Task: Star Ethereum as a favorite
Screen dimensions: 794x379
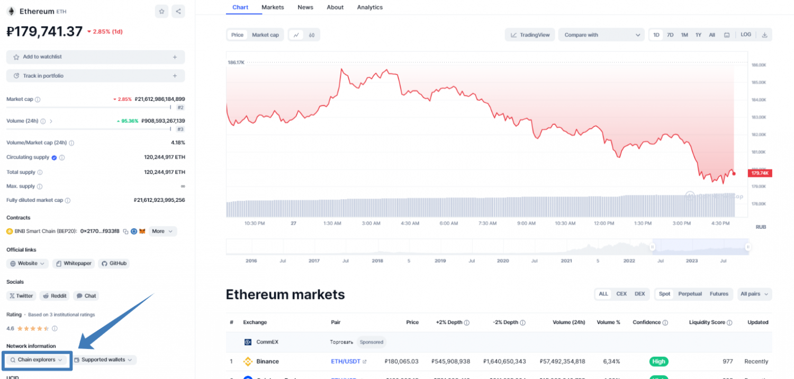Action: coord(162,11)
